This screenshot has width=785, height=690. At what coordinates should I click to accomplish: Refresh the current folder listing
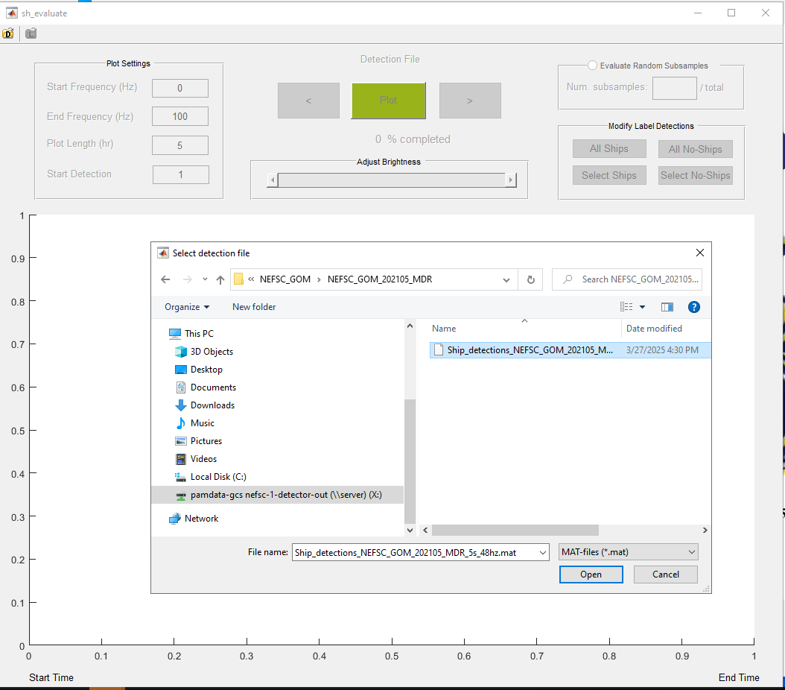[530, 279]
